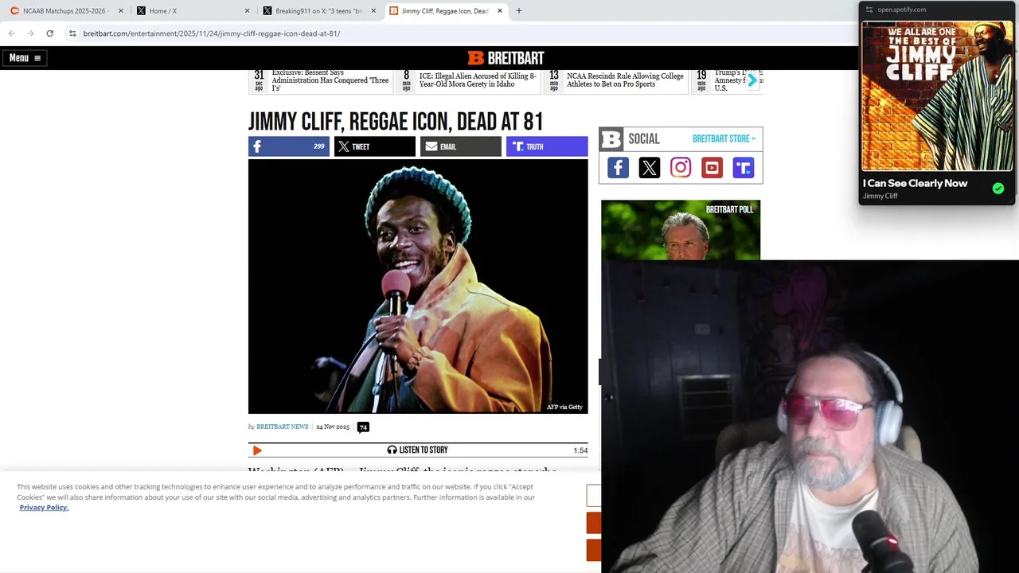Click the Listen to Story headphones label

click(417, 450)
